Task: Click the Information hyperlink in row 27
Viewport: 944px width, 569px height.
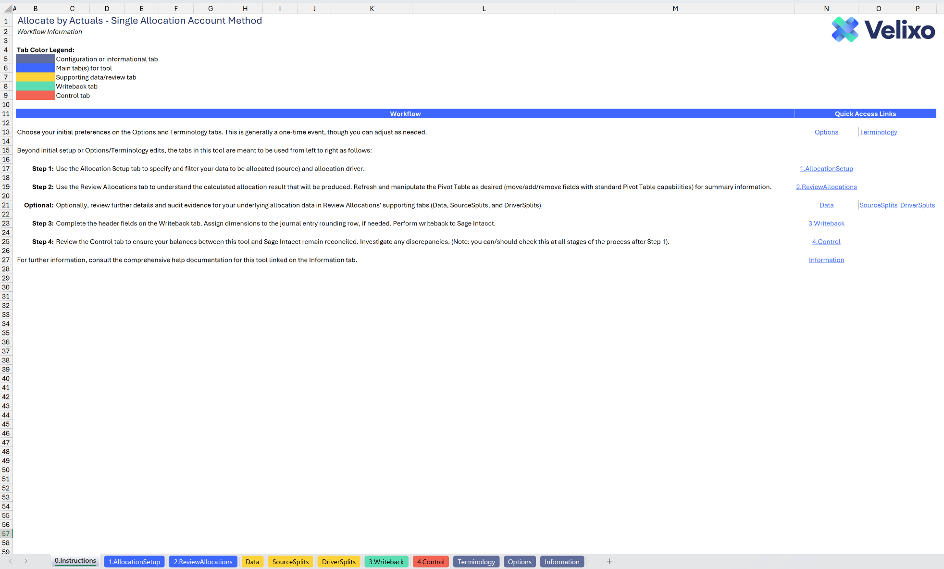Action: [x=826, y=260]
